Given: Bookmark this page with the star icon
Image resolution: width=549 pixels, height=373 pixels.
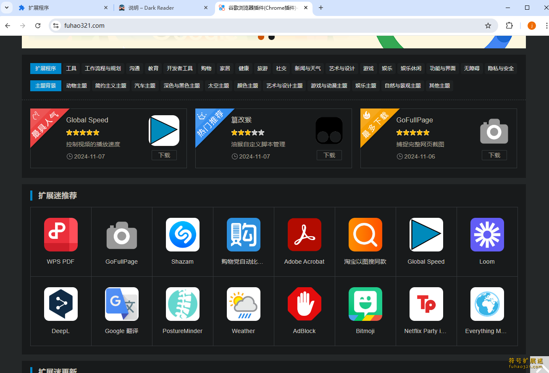Looking at the screenshot, I should point(488,26).
